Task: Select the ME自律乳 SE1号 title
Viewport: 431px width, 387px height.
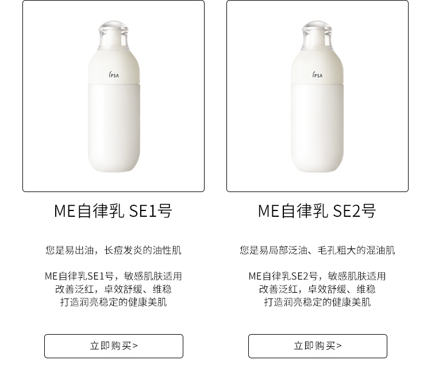Action: (x=113, y=211)
